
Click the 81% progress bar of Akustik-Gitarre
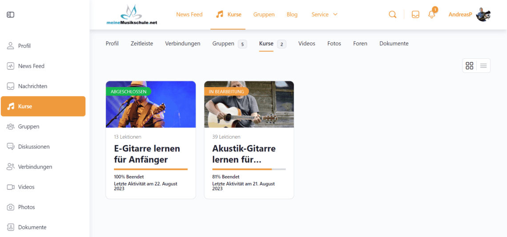249,169
